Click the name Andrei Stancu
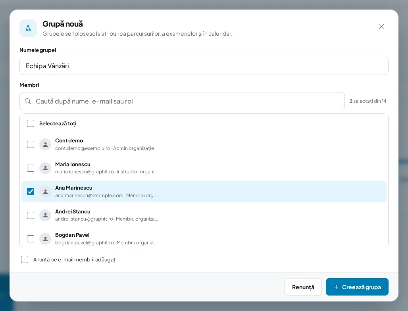The image size is (408, 311). tap(73, 212)
